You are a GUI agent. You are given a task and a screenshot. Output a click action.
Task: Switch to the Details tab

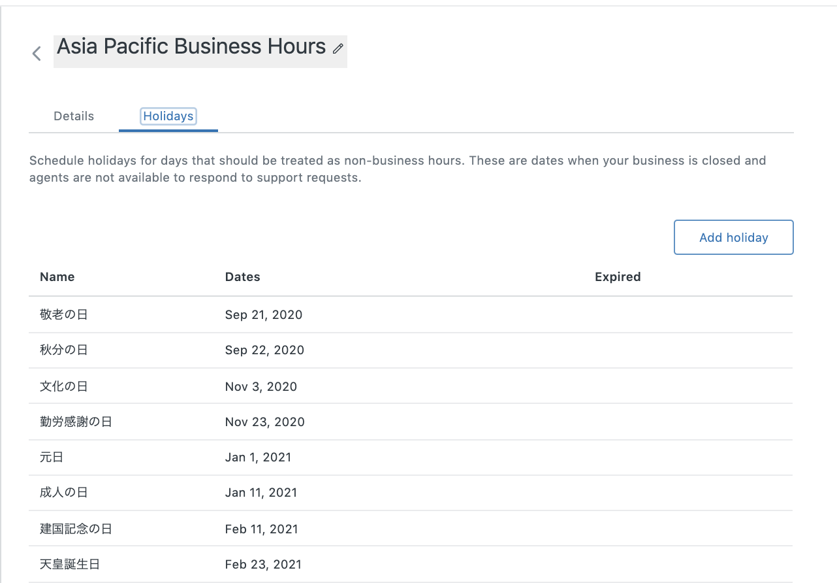[x=74, y=116]
